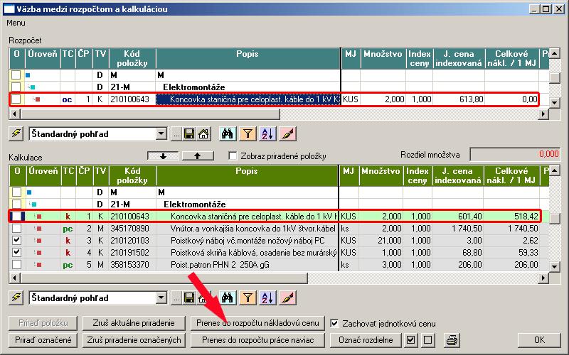Click the filter funnel in Rozpočet toolbar
Viewport: 569px width, 355px height.
(248, 134)
